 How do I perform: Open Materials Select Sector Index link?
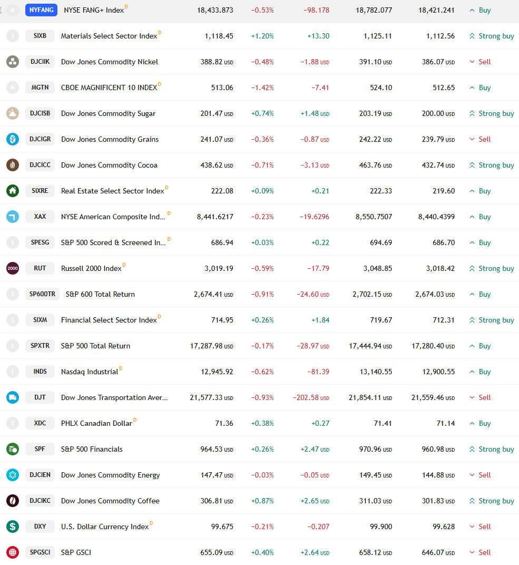109,36
